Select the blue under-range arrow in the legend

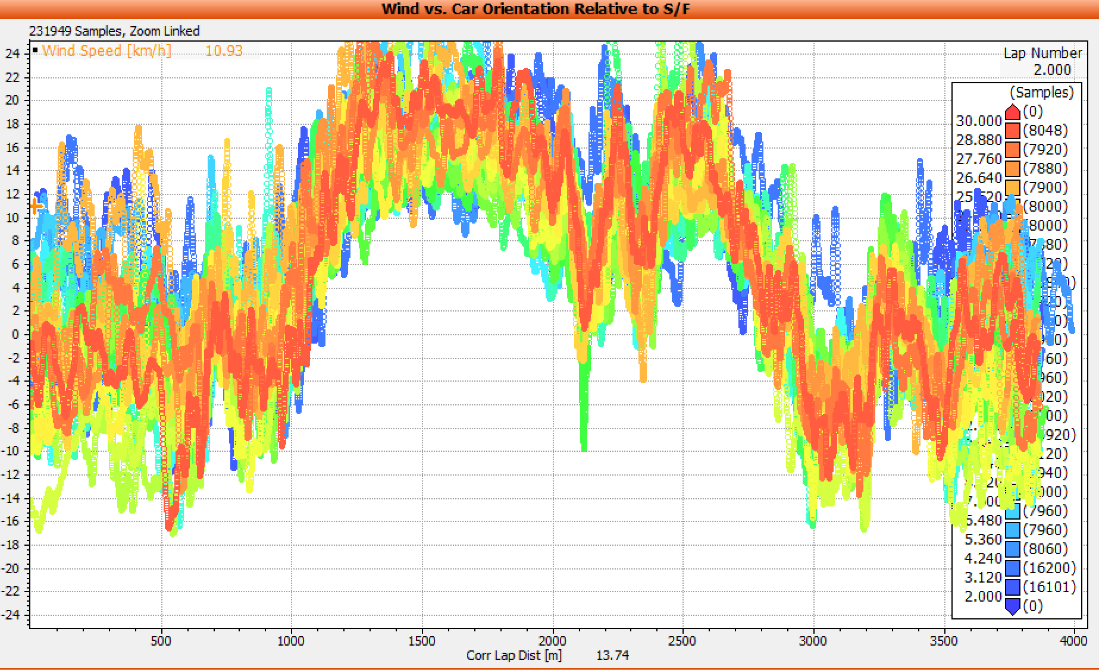click(1013, 606)
